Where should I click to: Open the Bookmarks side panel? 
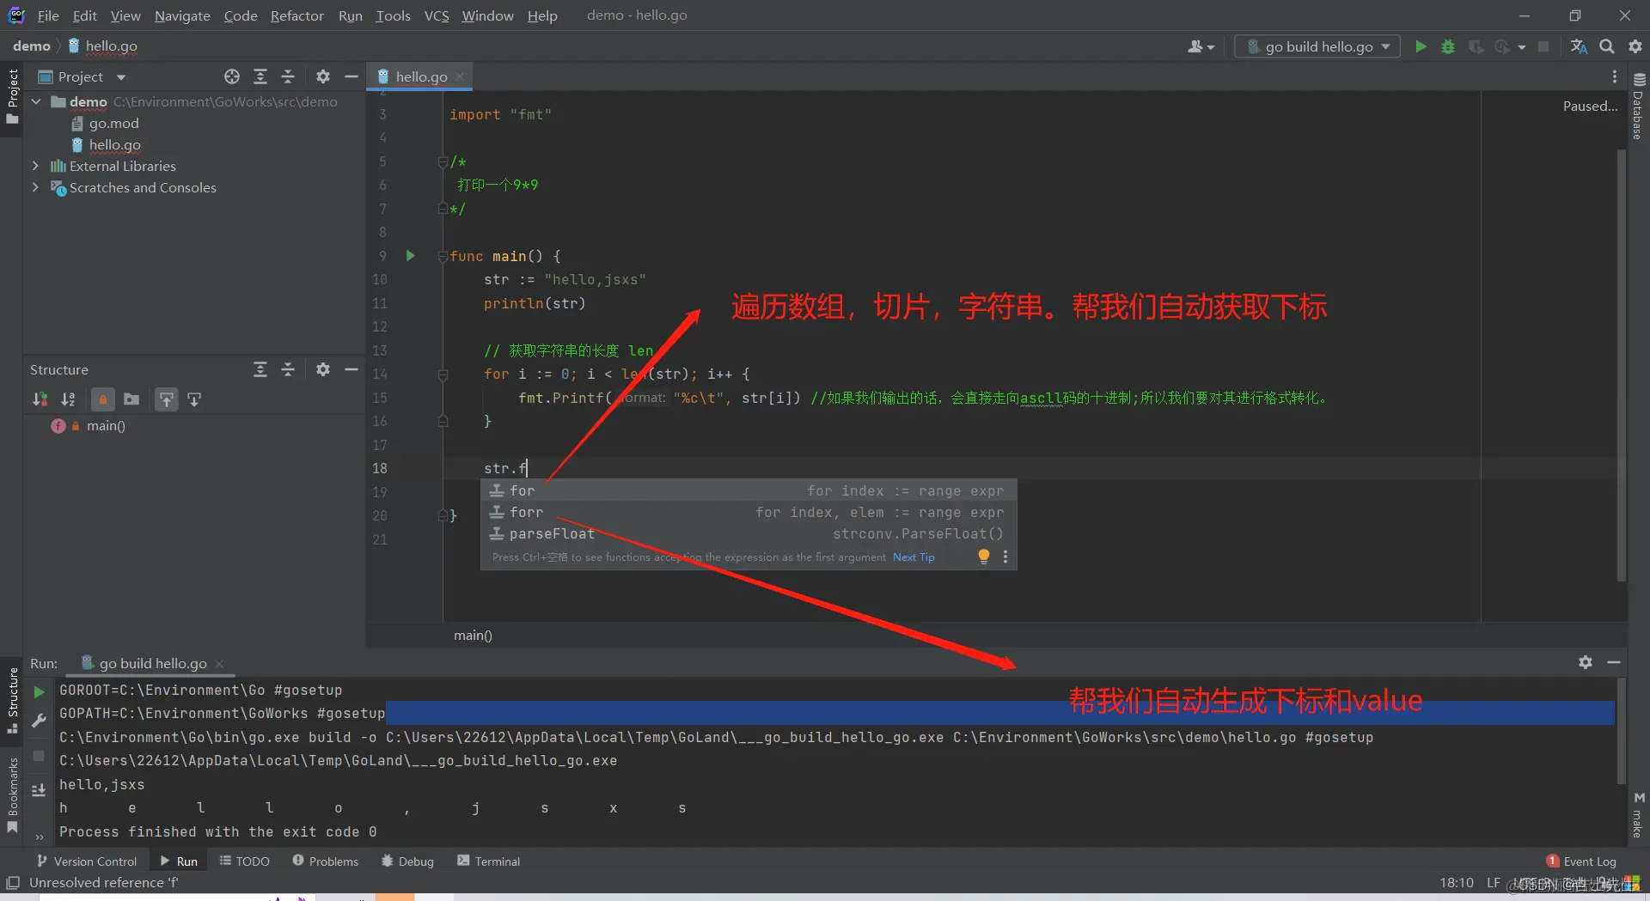pos(12,794)
